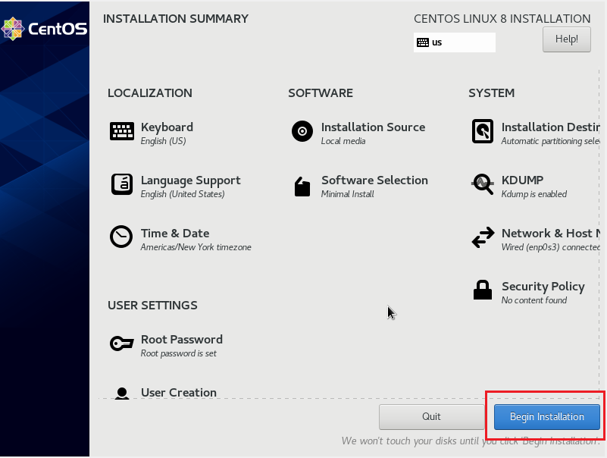Image resolution: width=607 pixels, height=458 pixels.
Task: Click the English (US) keyboard status text
Action: tap(163, 141)
